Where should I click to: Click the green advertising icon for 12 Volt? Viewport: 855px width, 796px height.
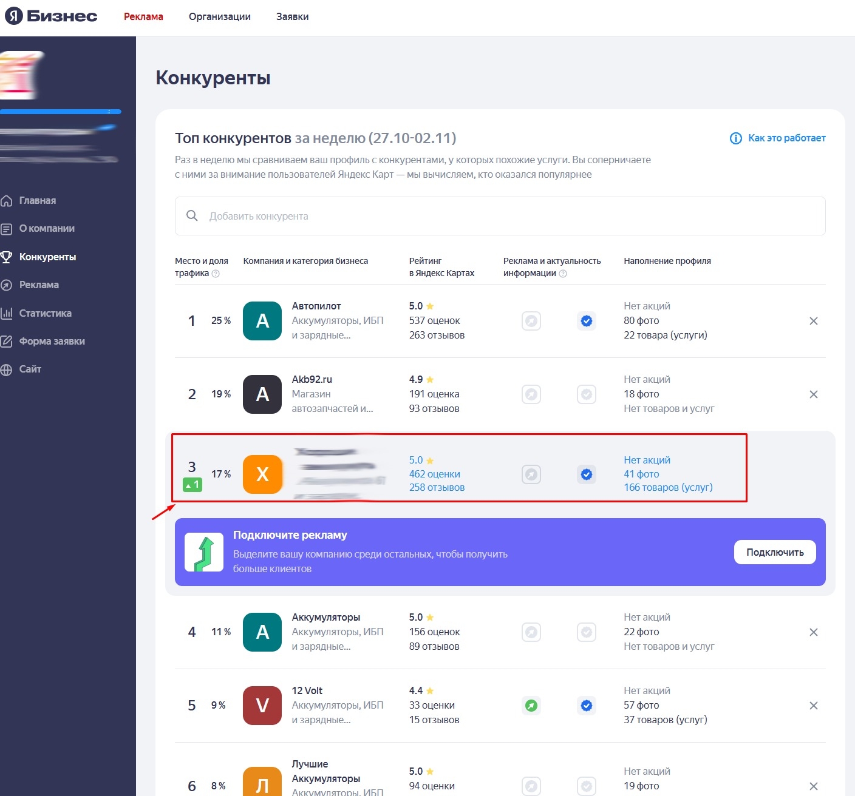pos(531,706)
